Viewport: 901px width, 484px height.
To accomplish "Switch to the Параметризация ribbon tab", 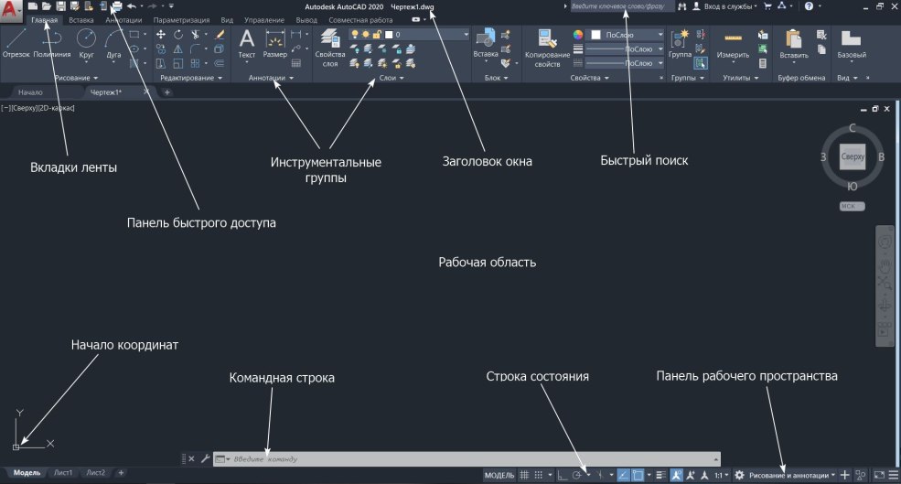I will [181, 19].
